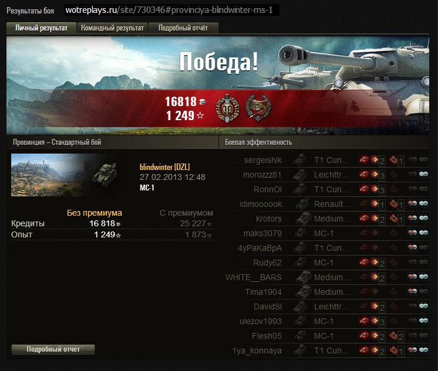Image resolution: width=438 pixels, height=371 pixels.
Task: Click the destroyed icon for 1ya_konnaya
Action: tap(364, 350)
